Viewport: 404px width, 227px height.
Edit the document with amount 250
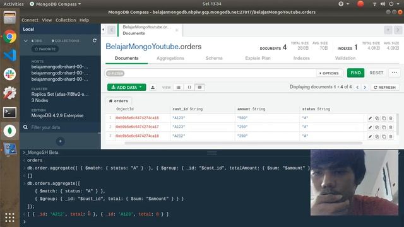pyautogui.click(x=370, y=127)
